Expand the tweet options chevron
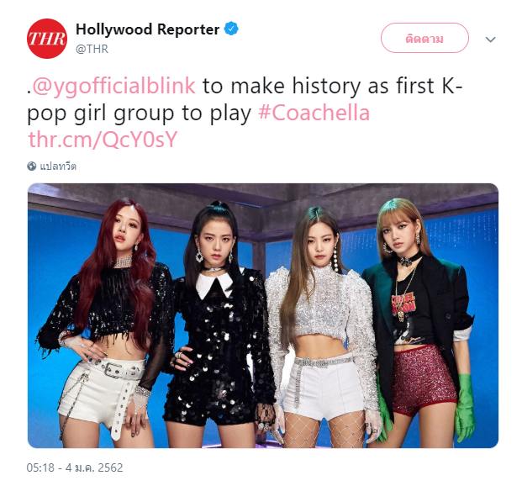This screenshot has width=522, height=486. point(490,40)
